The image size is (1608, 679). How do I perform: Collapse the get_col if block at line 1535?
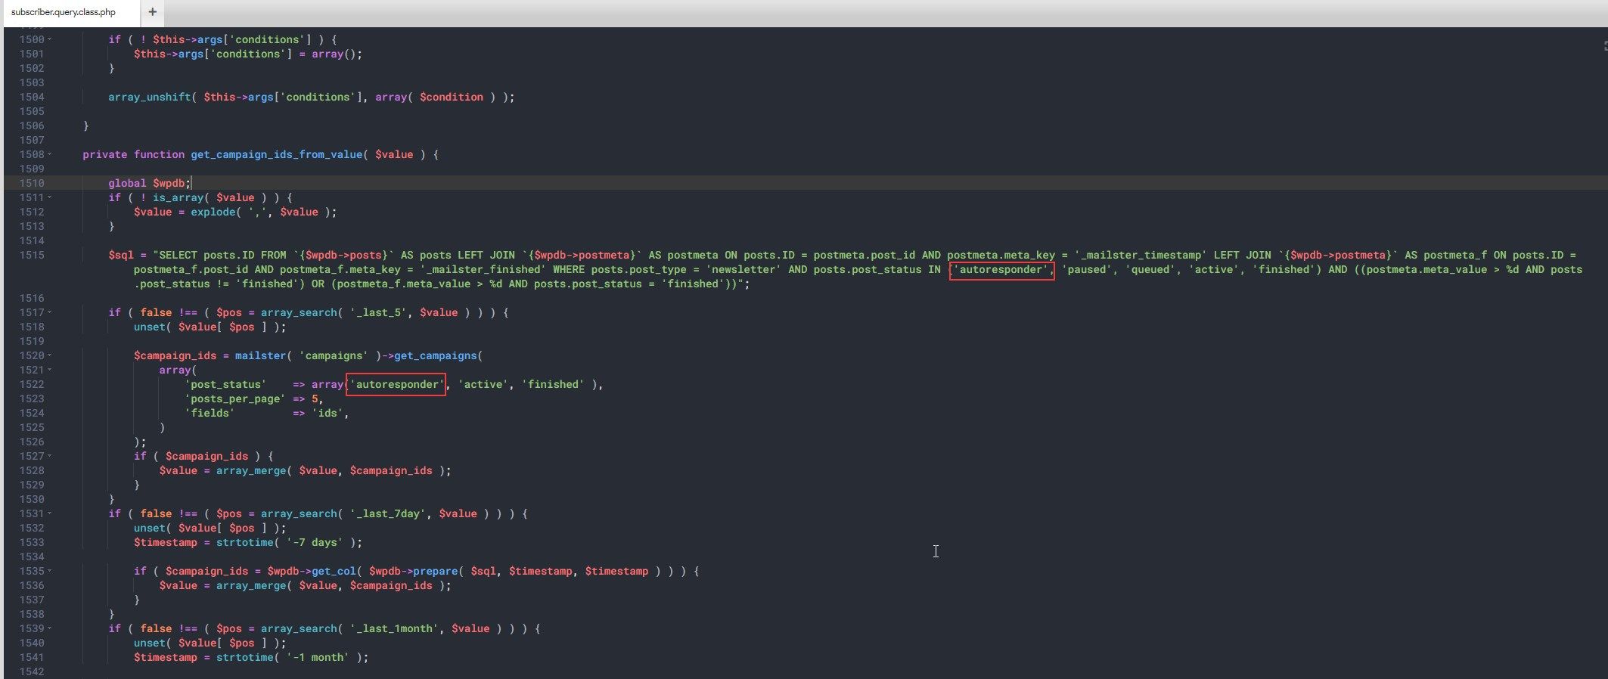[x=50, y=571]
